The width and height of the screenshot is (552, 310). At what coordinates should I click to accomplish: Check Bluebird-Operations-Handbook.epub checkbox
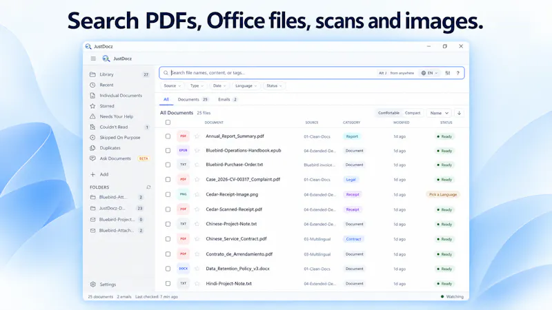point(168,150)
